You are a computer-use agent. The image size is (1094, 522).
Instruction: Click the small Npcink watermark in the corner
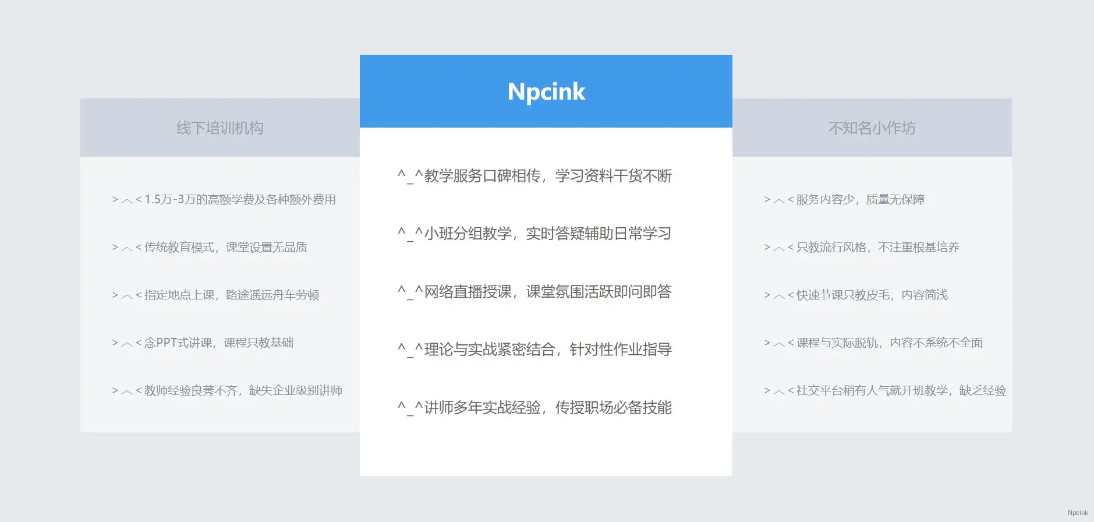point(1077,513)
